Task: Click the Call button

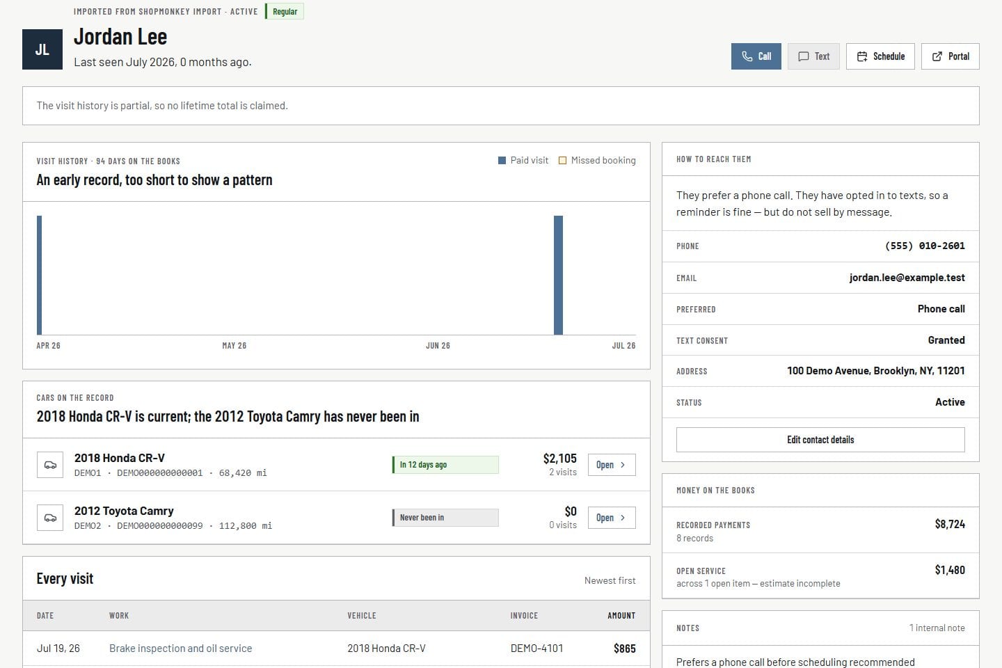Action: pyautogui.click(x=756, y=56)
